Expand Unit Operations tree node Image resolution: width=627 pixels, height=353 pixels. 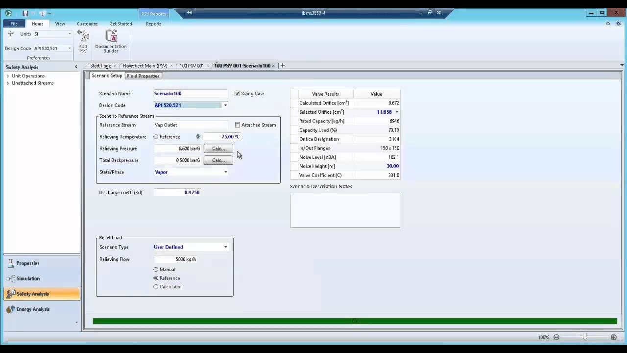(8, 76)
